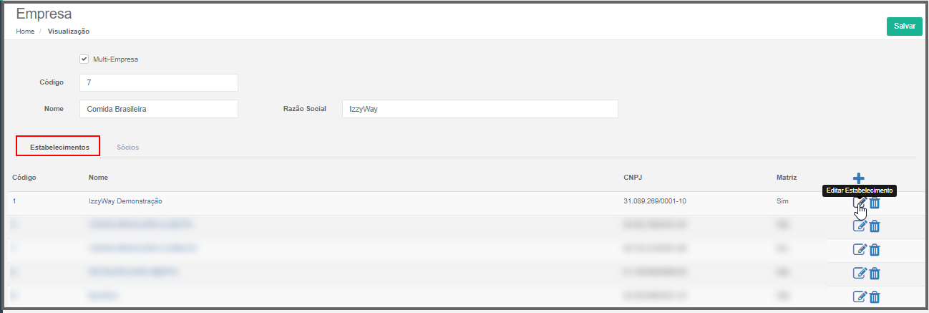Edit the third establishment row

pyautogui.click(x=860, y=249)
